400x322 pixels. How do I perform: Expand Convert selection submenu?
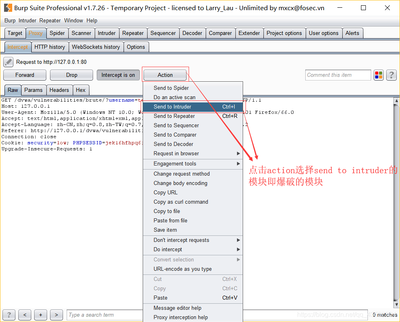point(193,259)
